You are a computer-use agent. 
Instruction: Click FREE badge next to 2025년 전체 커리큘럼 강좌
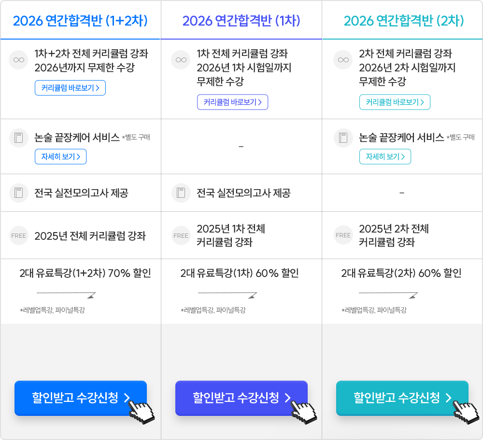pos(19,236)
